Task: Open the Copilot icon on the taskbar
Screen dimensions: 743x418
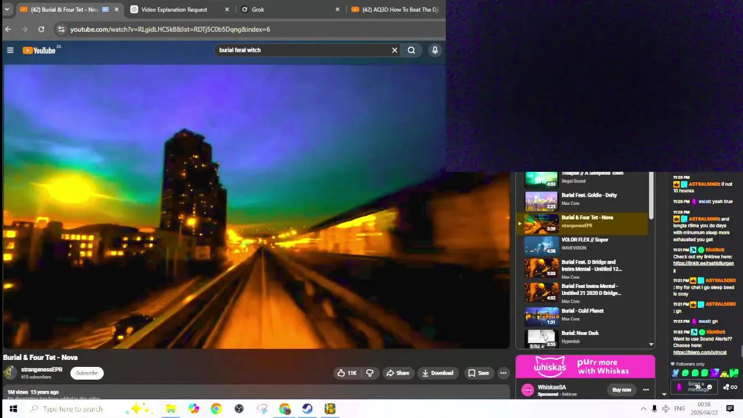Action: 193,409
